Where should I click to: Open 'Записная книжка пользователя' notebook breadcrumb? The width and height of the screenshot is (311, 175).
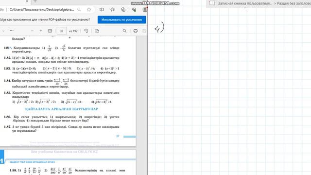[244, 3]
